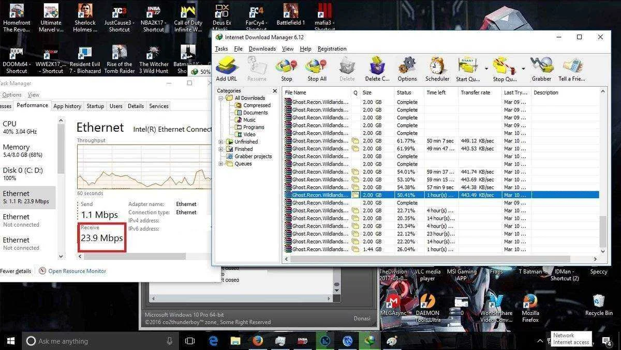Open IDM Options gear icon

coord(407,69)
